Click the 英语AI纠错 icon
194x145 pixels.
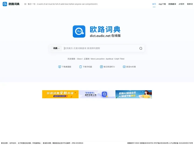(x=124, y=67)
